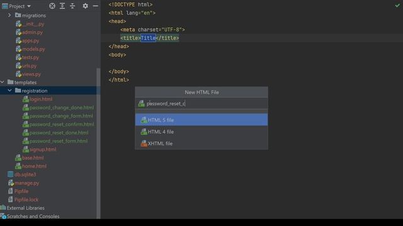Click the </html> closing tag
403x226 pixels.
(119, 80)
